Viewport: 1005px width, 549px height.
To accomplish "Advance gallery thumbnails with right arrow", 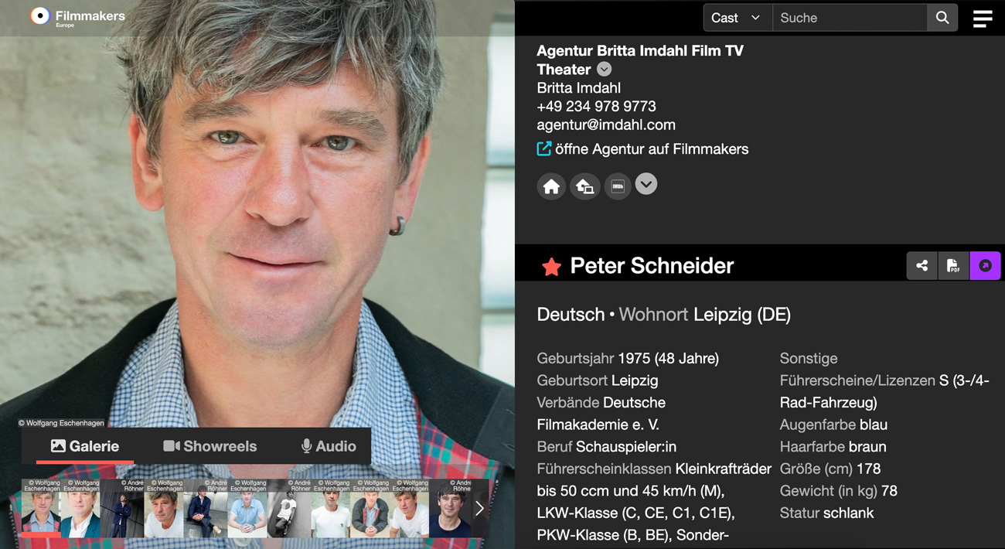I will 479,508.
